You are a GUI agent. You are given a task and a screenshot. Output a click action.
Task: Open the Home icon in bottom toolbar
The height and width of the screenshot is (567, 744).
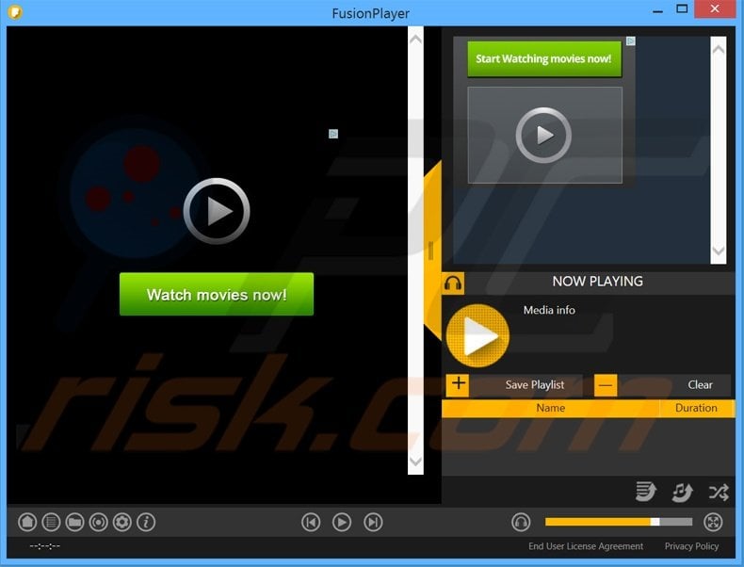pyautogui.click(x=27, y=522)
